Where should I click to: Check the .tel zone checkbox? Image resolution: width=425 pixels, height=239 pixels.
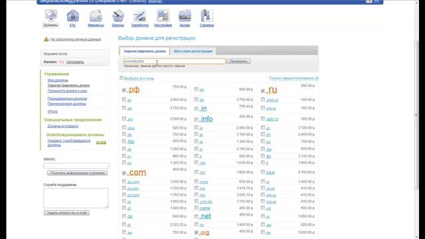263,156
